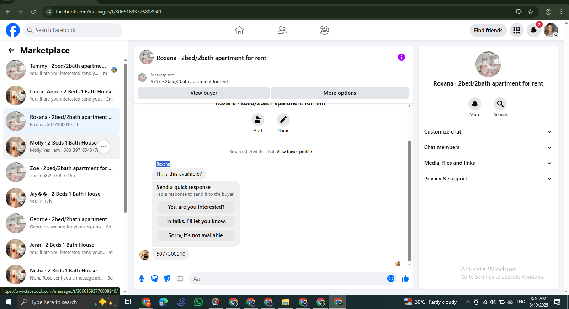Click the View buyer button
This screenshot has width=569, height=309.
tap(204, 93)
